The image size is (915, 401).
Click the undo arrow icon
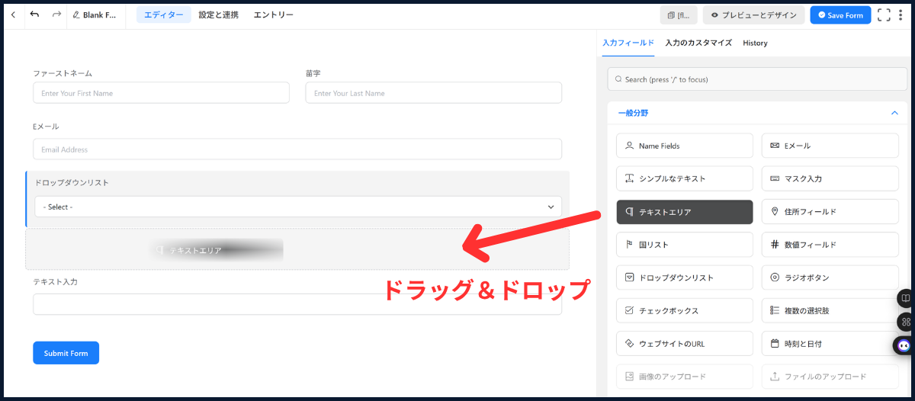[35, 15]
